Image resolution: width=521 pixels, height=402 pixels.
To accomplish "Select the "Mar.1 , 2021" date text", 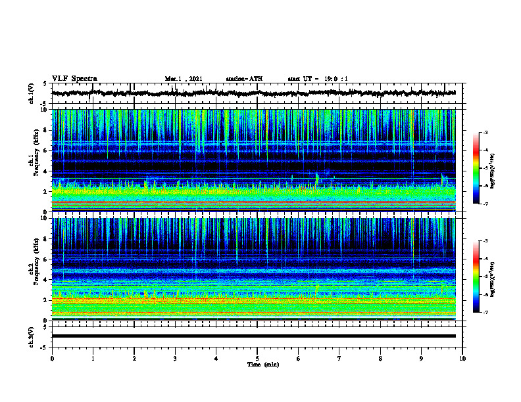I will 184,79.
